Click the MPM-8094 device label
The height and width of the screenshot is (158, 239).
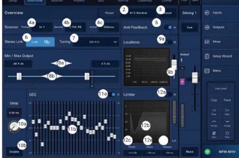click(227, 152)
